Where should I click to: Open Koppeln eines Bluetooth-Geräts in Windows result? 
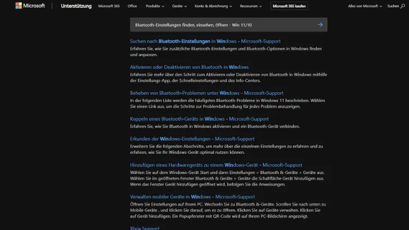pyautogui.click(x=199, y=119)
